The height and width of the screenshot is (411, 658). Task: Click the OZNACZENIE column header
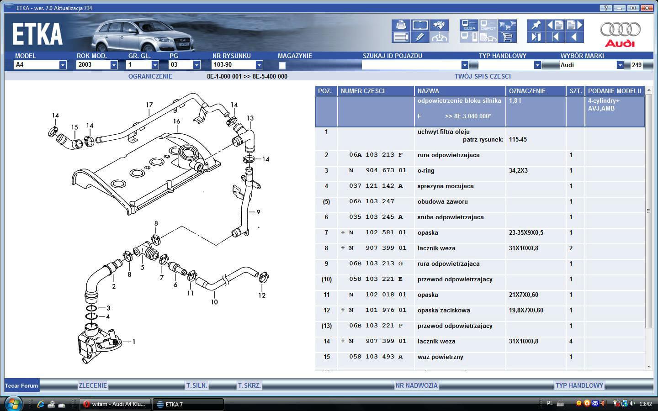[536, 91]
